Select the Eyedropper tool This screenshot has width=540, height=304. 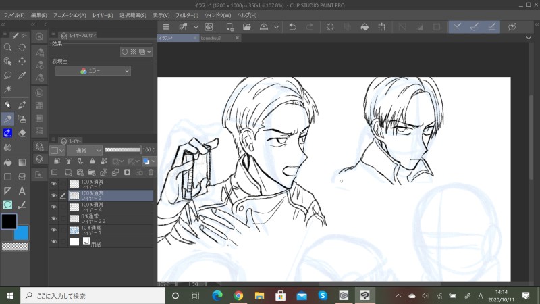click(x=22, y=76)
